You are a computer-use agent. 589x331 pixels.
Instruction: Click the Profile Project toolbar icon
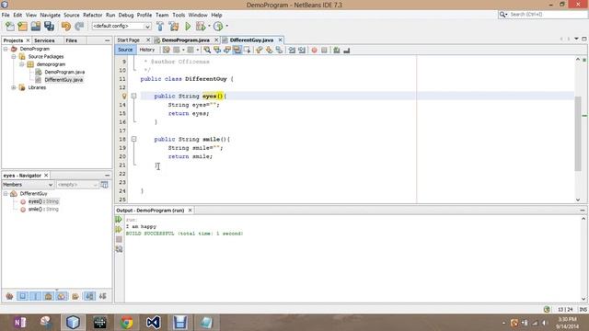pyautogui.click(x=218, y=27)
